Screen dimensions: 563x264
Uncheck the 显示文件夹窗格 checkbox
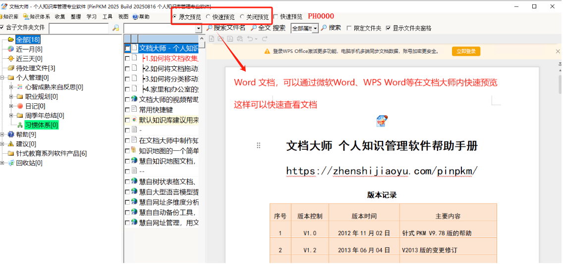[x=388, y=28]
